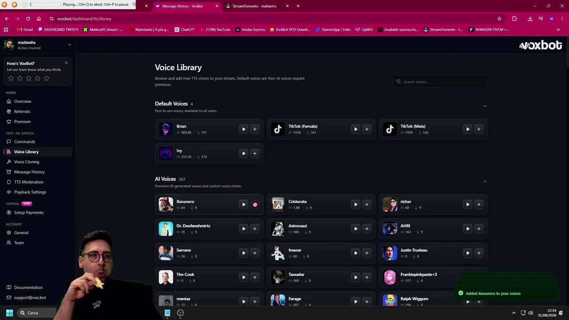Screen dimensions: 569x320
Task: Collapse the Default Voices section
Action: coord(485,106)
